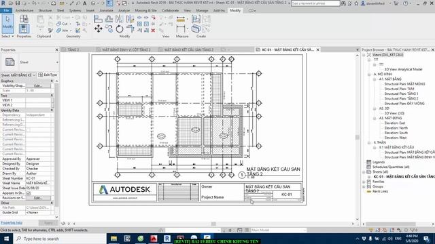
Task: Click the search keyword input box
Action: [x=315, y=3]
